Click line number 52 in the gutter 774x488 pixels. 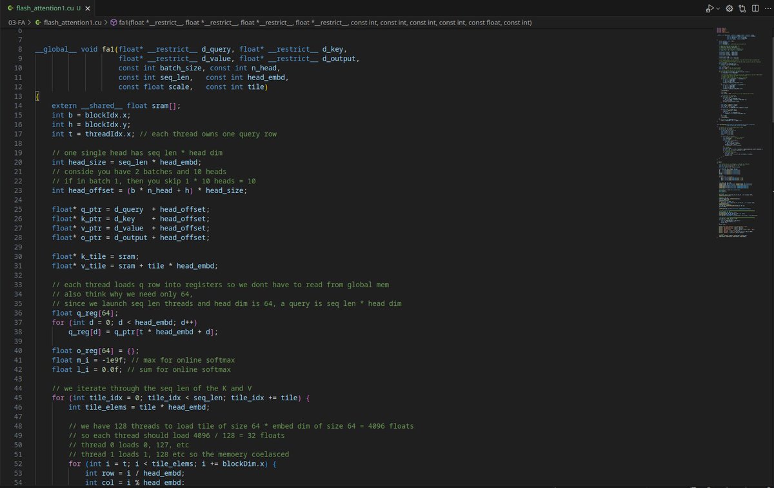[18, 463]
